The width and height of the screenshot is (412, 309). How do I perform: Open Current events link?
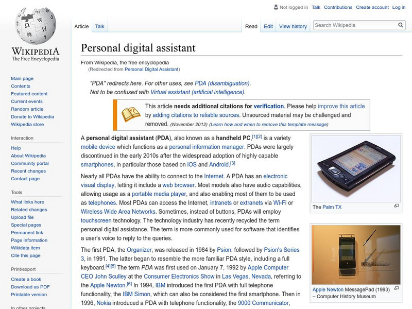pos(27,101)
